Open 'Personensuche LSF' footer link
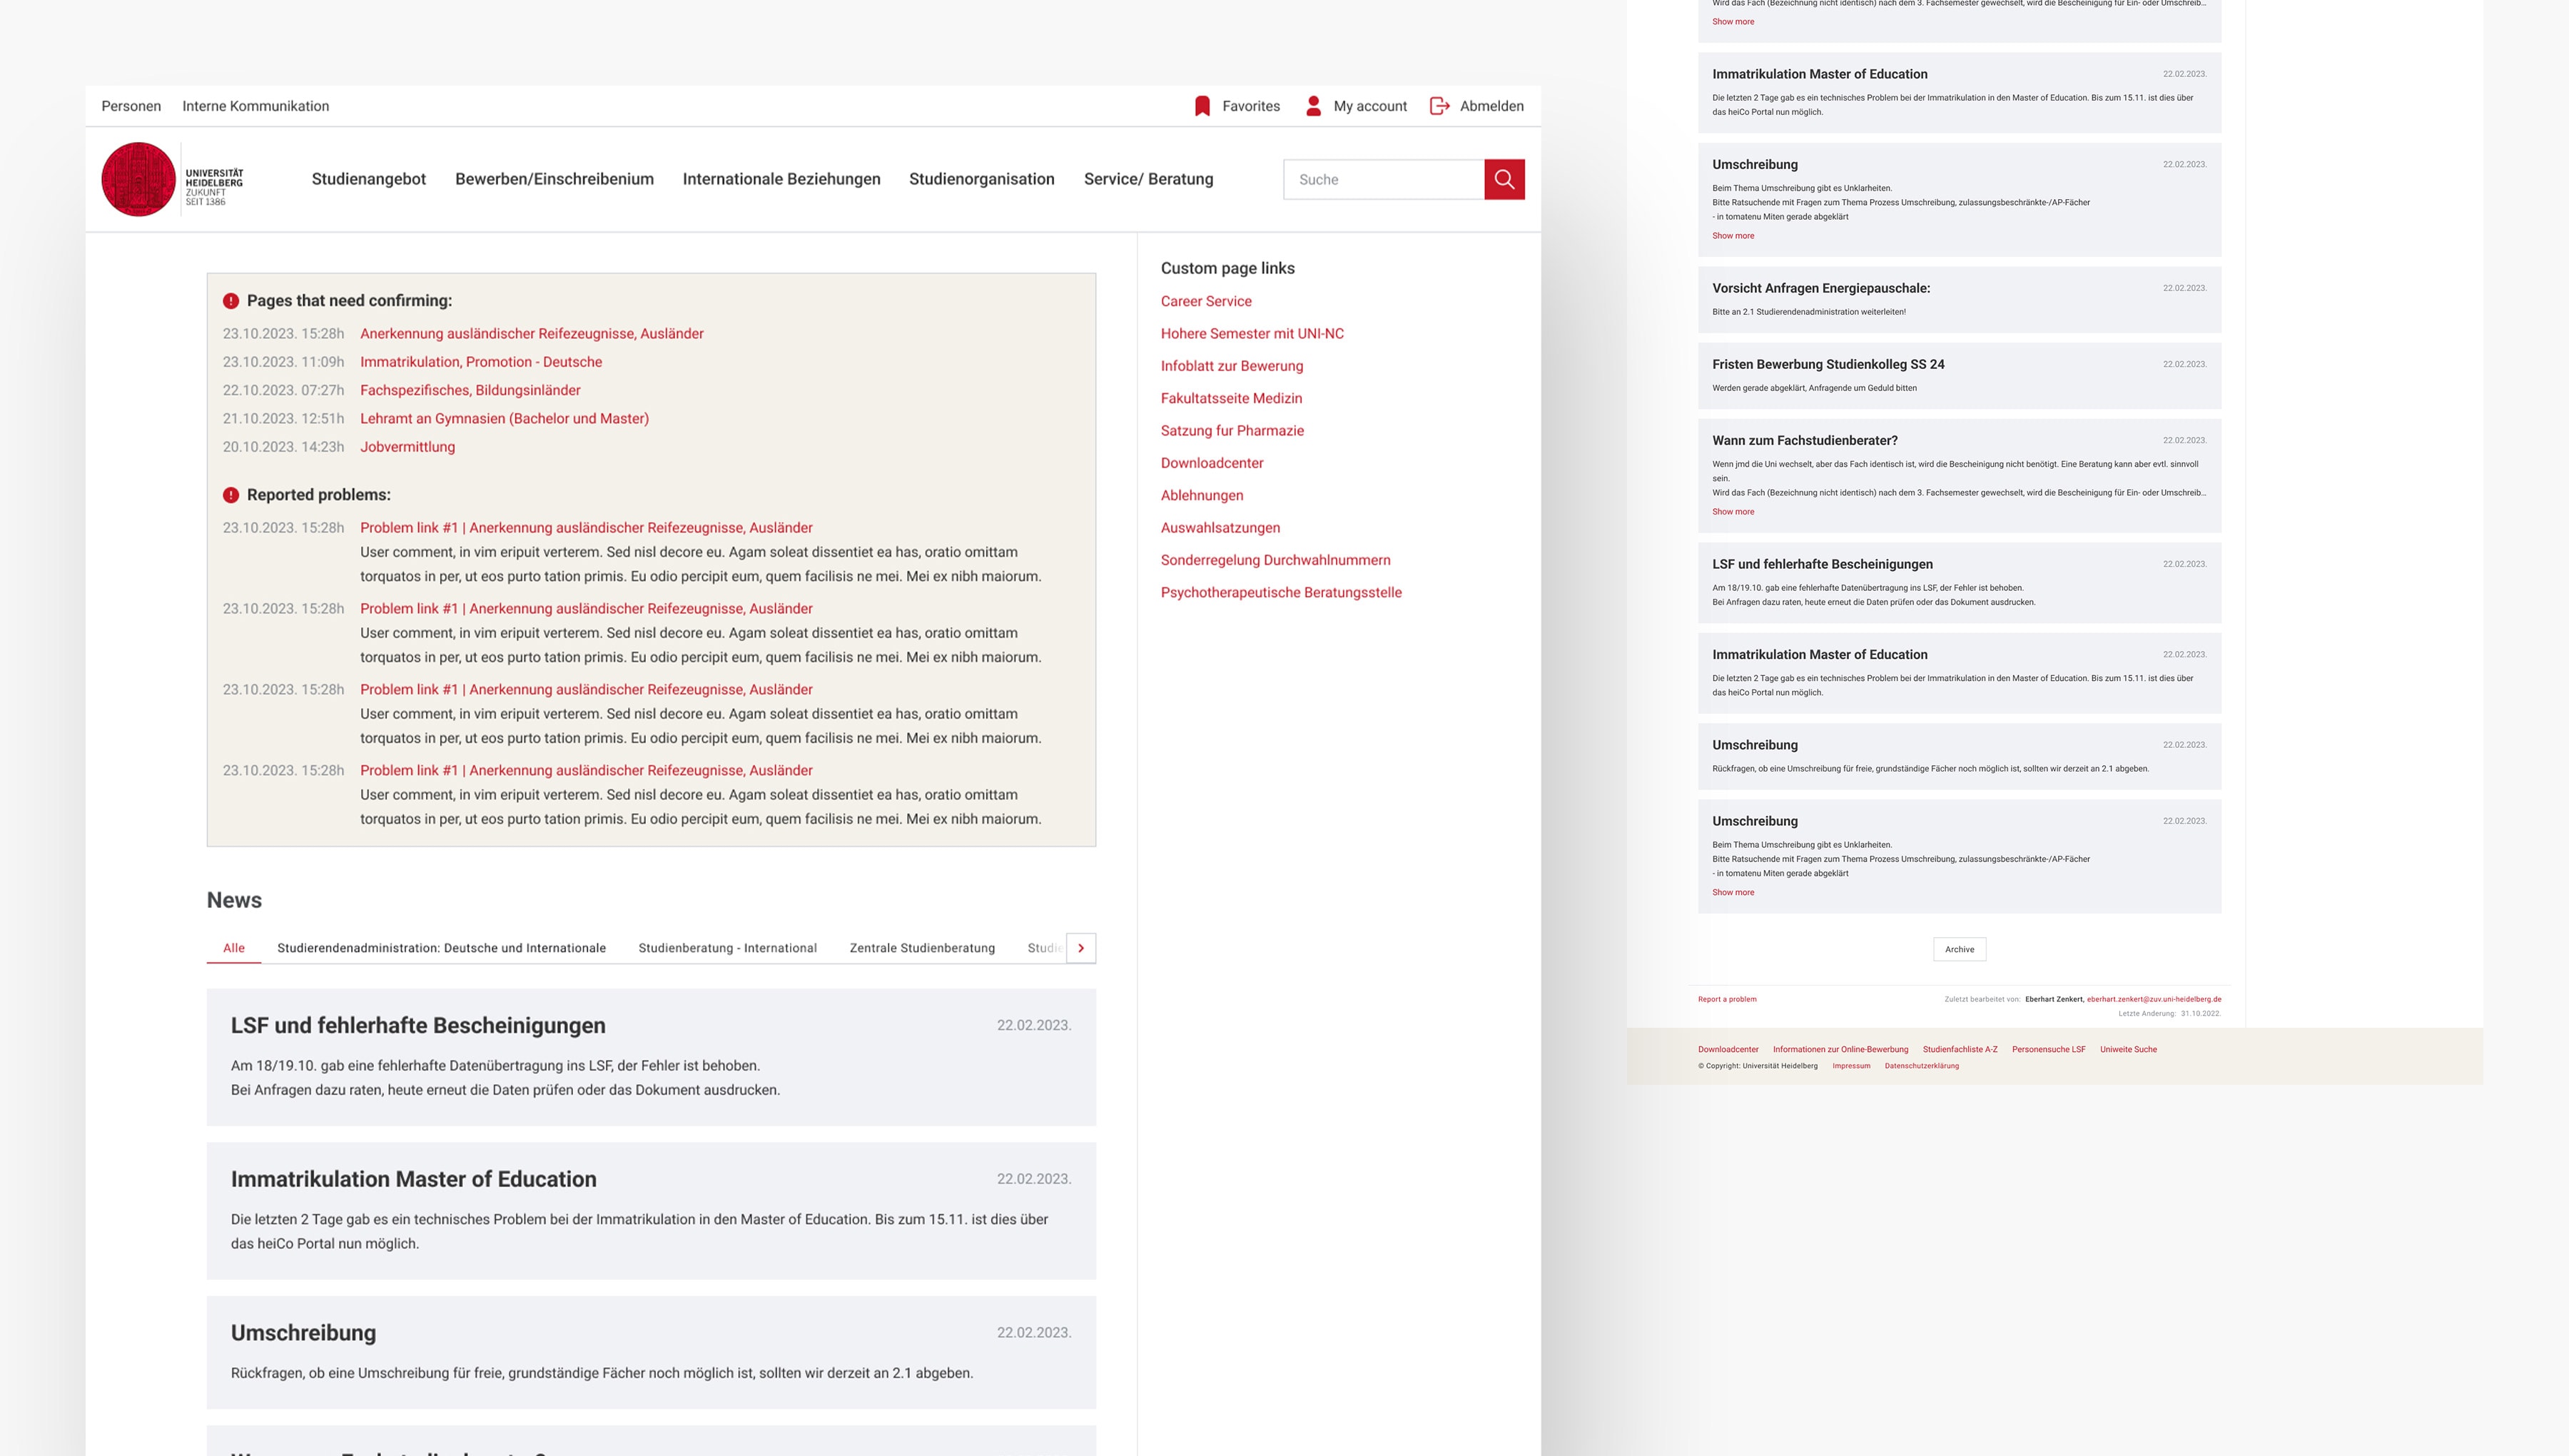 coord(2048,1050)
